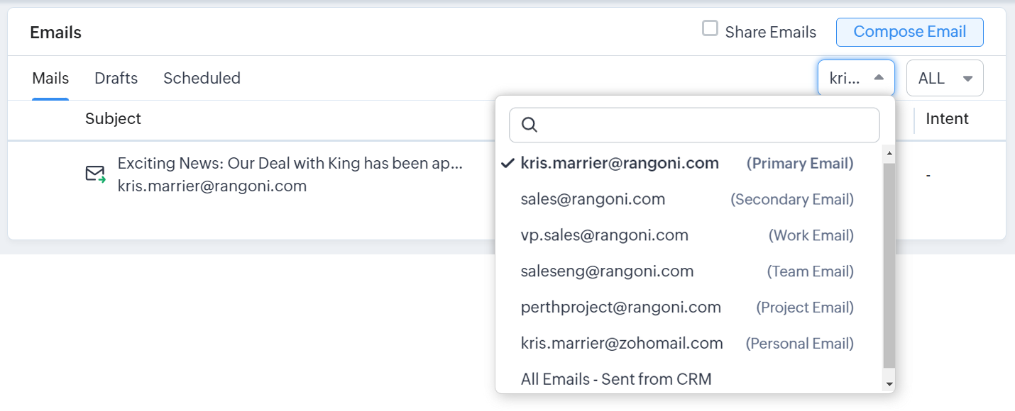Select perthproject@rangoni.com project email
1015x411 pixels.
(620, 308)
